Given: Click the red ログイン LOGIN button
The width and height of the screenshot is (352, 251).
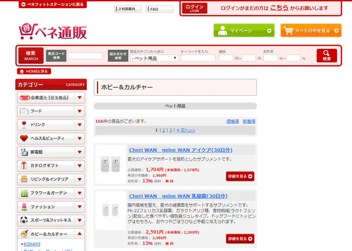Looking at the screenshot, I should [x=194, y=8].
